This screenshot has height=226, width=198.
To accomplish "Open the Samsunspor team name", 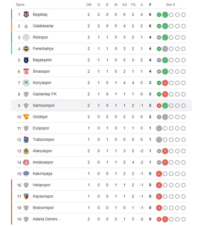I will (x=44, y=106).
